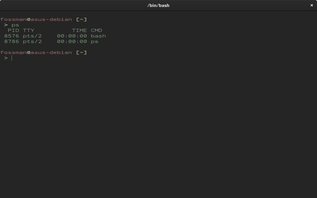317x198 pixels.
Task: Click the PID column header
Action: [13, 30]
